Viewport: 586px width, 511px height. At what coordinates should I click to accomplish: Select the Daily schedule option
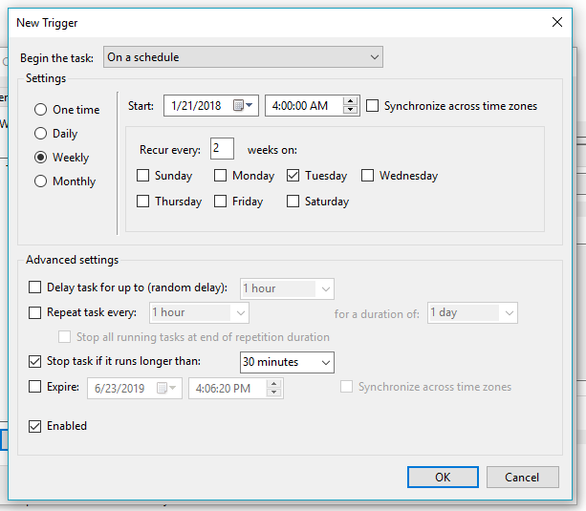point(41,134)
